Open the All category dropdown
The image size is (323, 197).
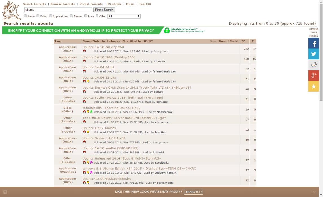point(124,16)
